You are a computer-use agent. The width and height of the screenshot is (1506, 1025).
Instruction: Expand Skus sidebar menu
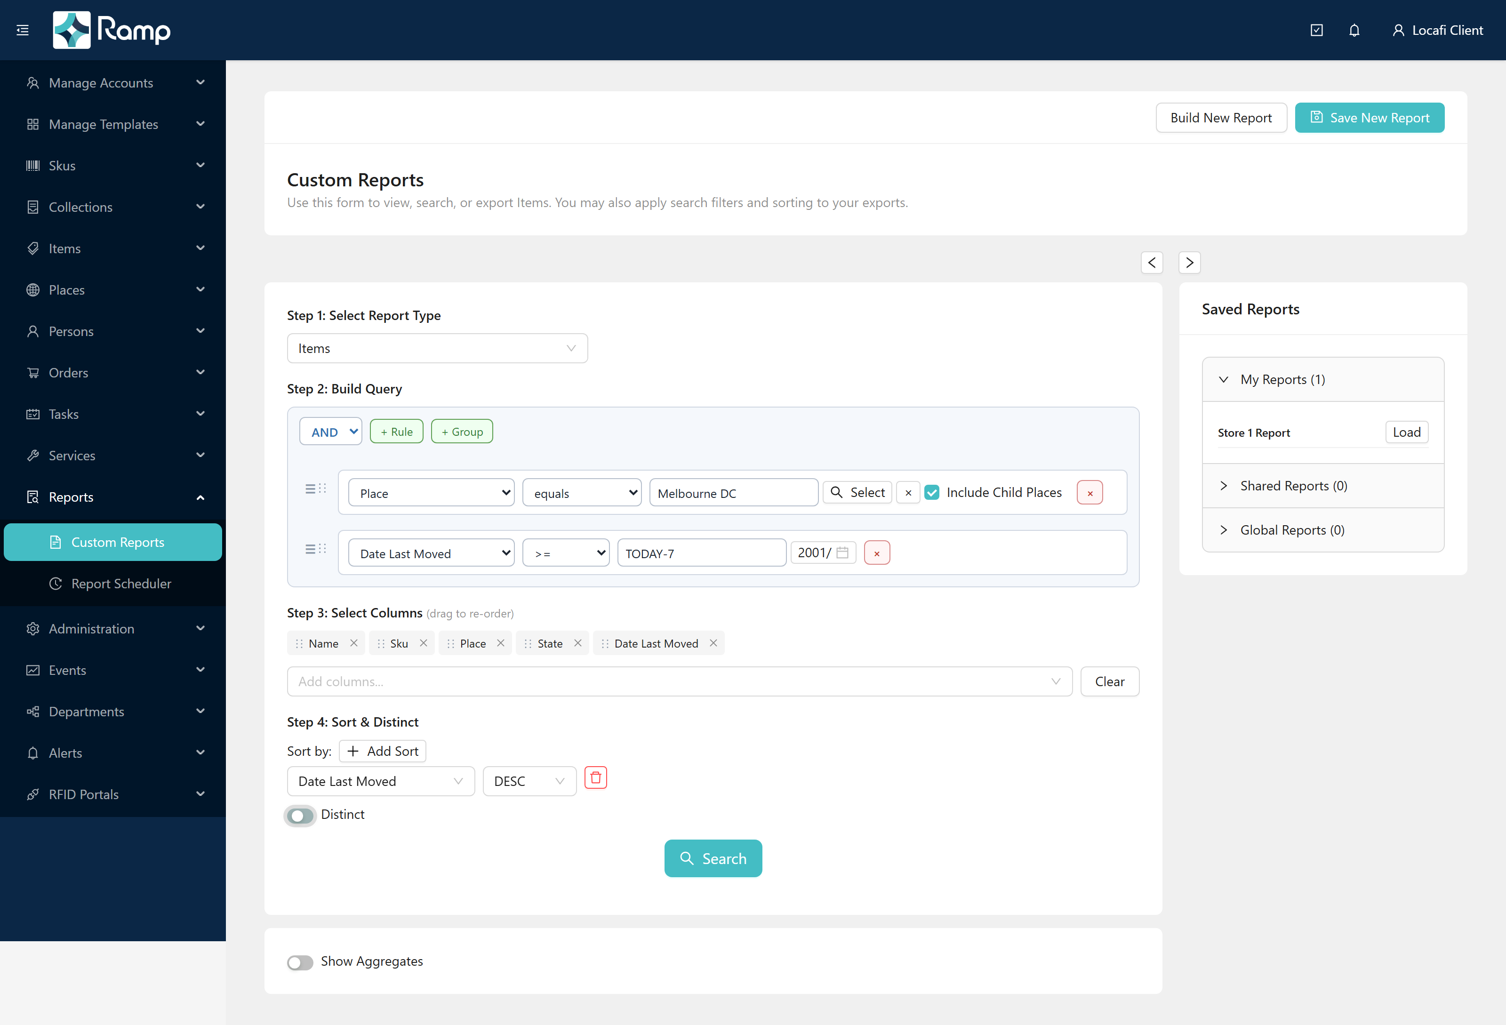(x=113, y=166)
